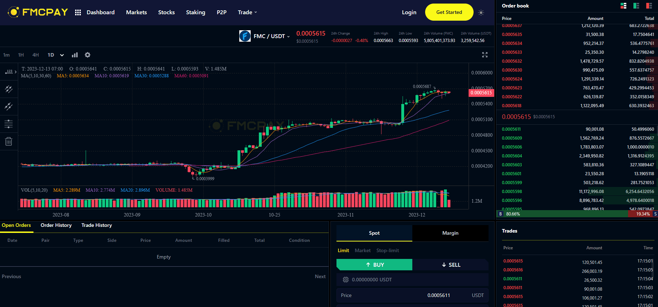Screen dimensions: 658x307
Task: Switch chart to 1m timeframe
Action: pyautogui.click(x=6, y=55)
